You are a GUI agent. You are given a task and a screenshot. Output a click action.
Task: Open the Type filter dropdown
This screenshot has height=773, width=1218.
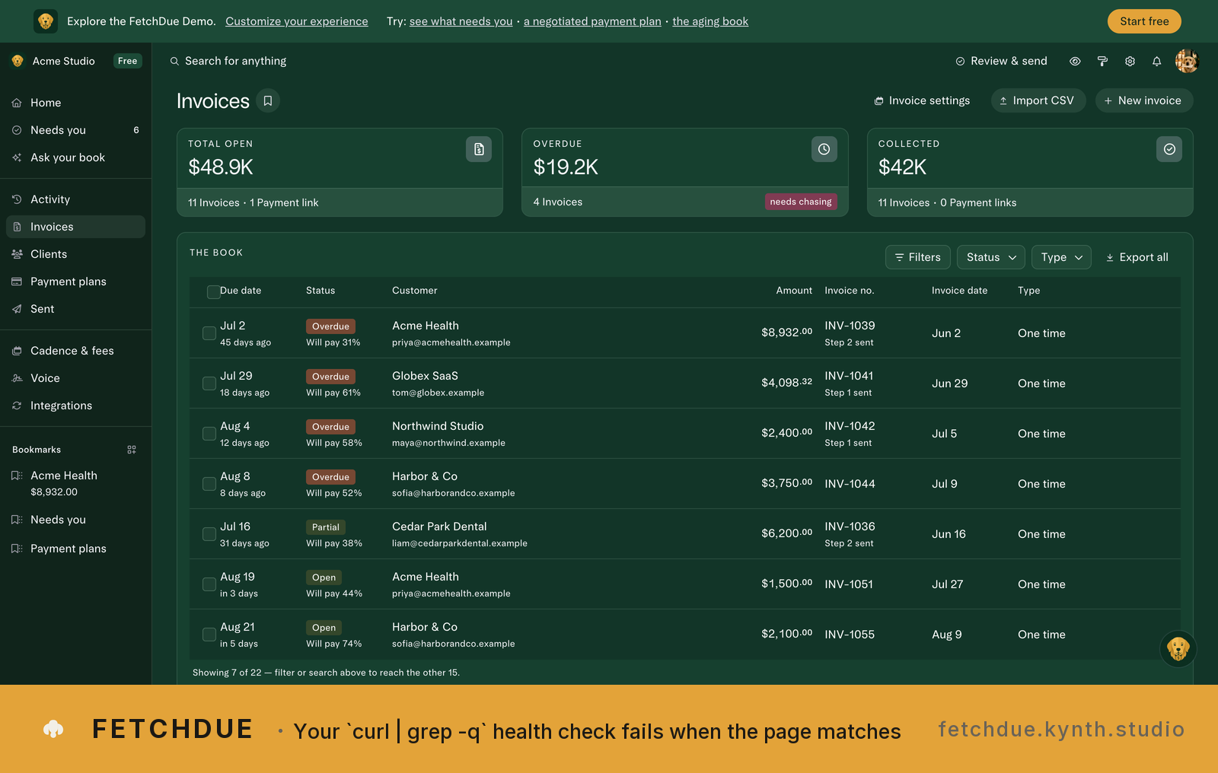pos(1061,257)
